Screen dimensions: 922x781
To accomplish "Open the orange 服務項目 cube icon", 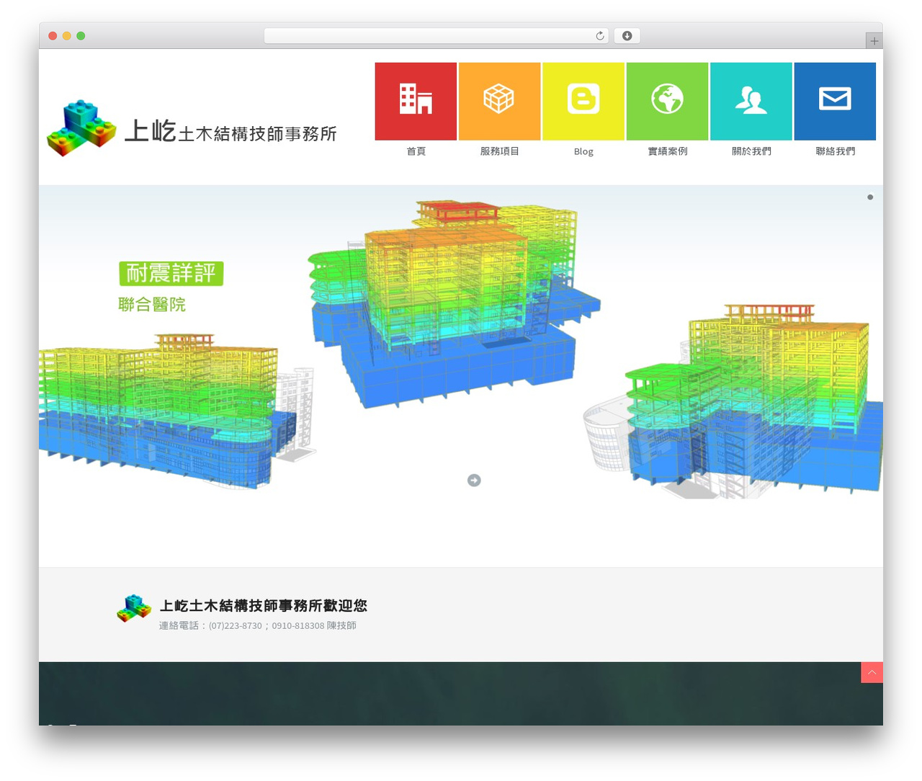I will pyautogui.click(x=499, y=101).
